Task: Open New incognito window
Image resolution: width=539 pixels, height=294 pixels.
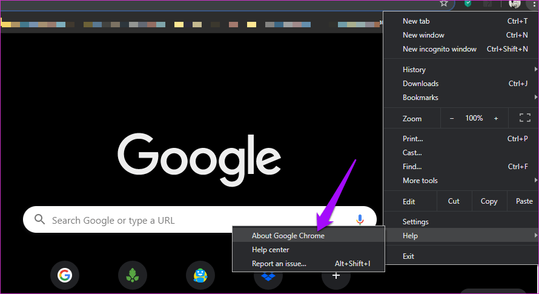Action: 461,49
